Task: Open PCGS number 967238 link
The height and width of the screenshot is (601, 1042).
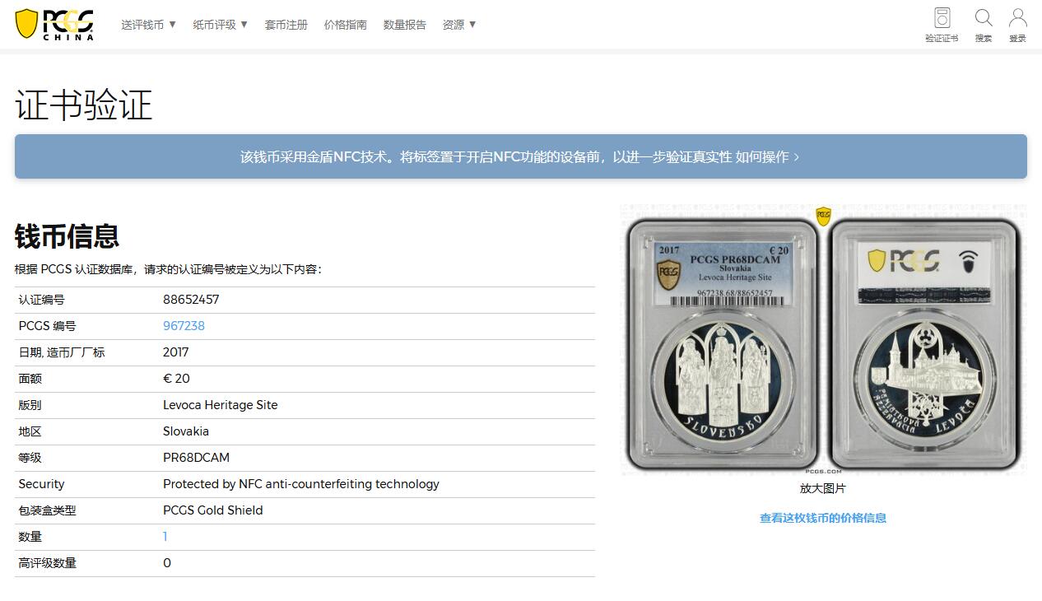Action: (184, 326)
